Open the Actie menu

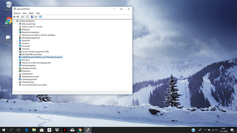pos(25,13)
